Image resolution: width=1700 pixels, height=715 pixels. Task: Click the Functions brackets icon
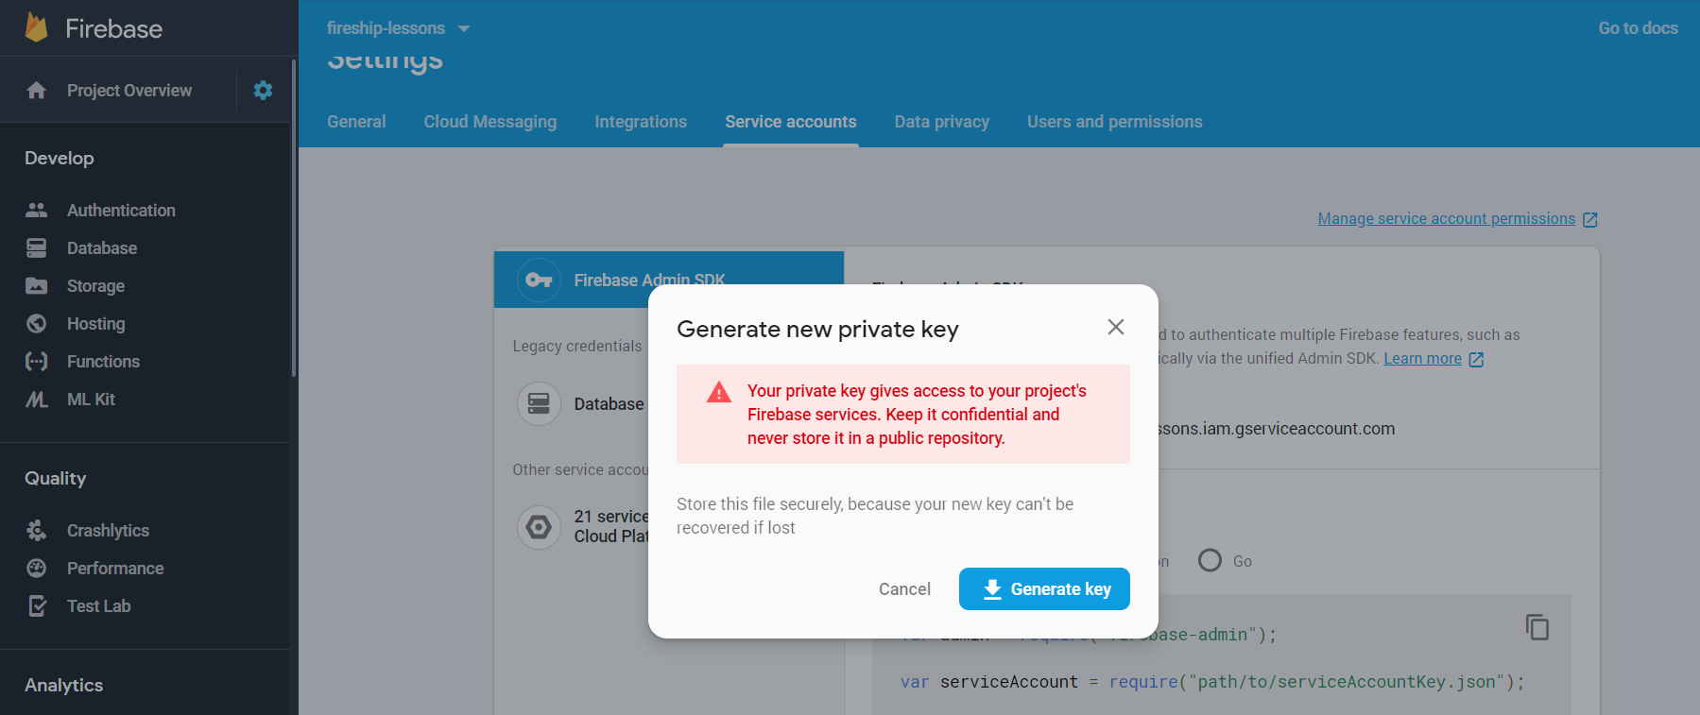point(37,361)
